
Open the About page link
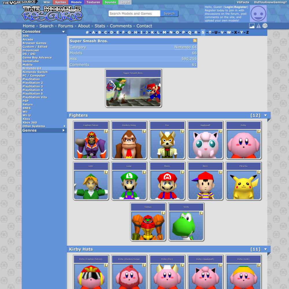point(84,26)
